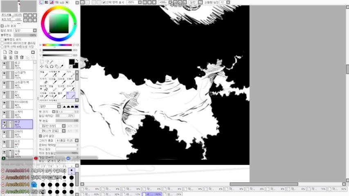The height and width of the screenshot is (196, 349).
Task: Enable 불투명도 유지 checkbox
Action: coord(2,40)
